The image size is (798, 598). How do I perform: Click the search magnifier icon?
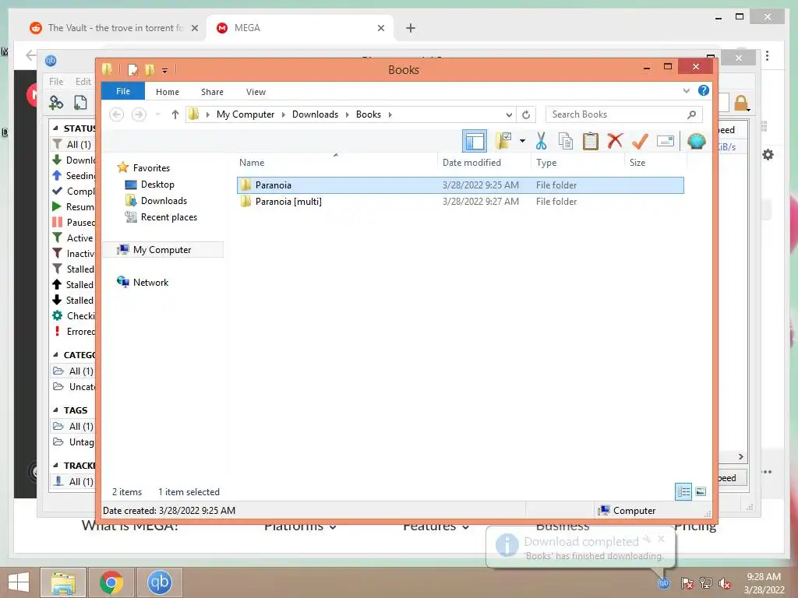pyautogui.click(x=691, y=114)
